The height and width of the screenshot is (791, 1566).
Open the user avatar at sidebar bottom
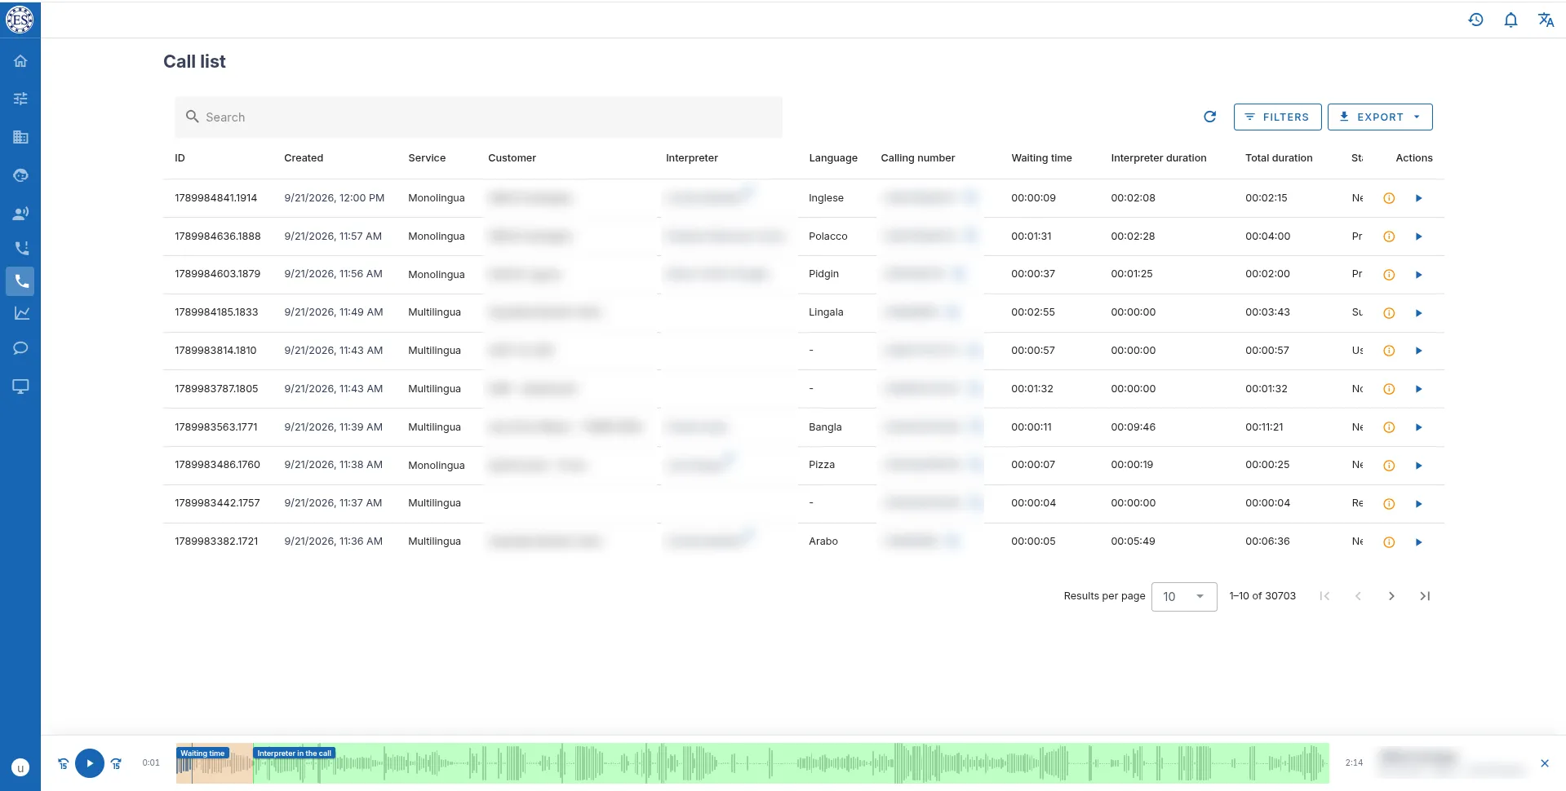tap(20, 767)
